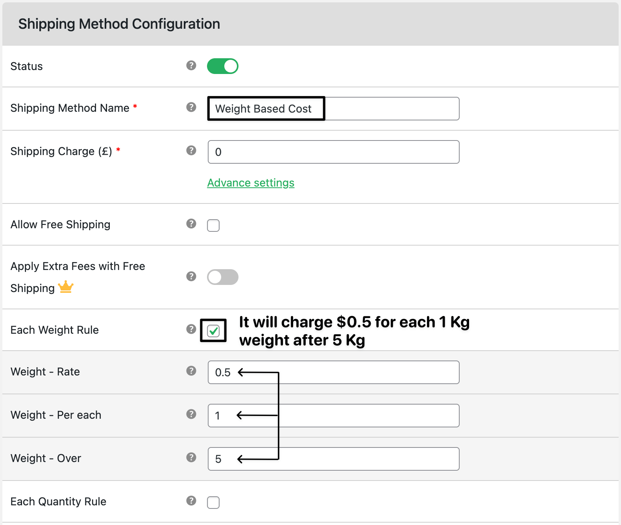Click the Weight - Over input field
The height and width of the screenshot is (525, 621).
click(x=333, y=459)
